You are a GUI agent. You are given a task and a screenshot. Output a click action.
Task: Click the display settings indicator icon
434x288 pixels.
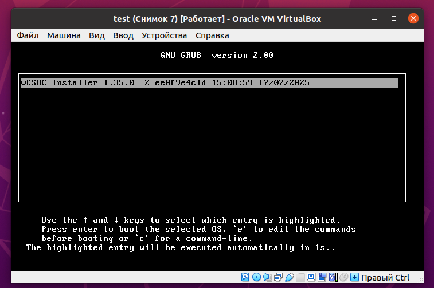point(311,277)
